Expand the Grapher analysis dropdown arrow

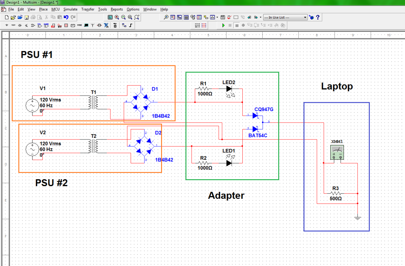[x=217, y=17]
